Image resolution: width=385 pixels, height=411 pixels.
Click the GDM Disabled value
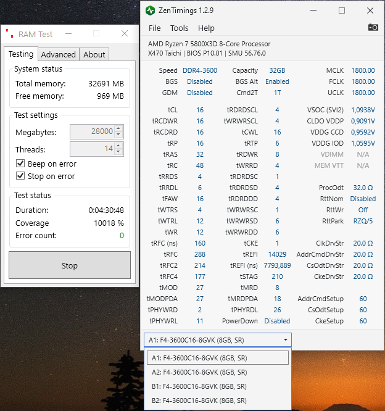coord(200,93)
